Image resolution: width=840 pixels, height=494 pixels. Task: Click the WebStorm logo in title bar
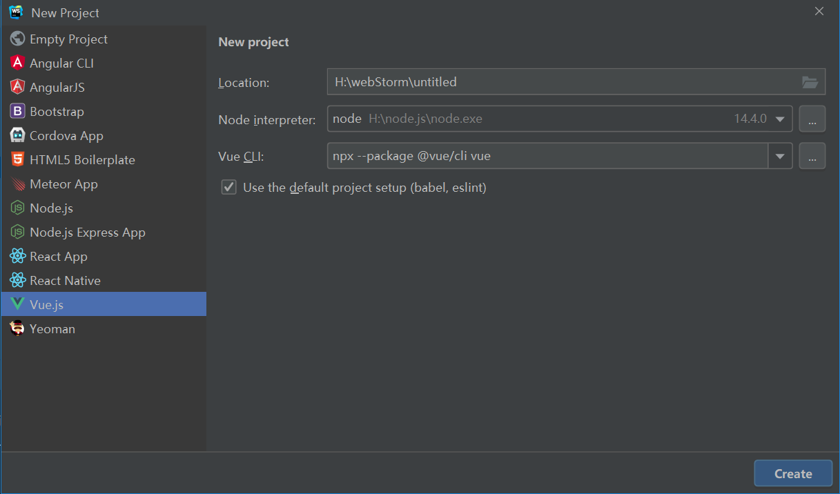[16, 12]
